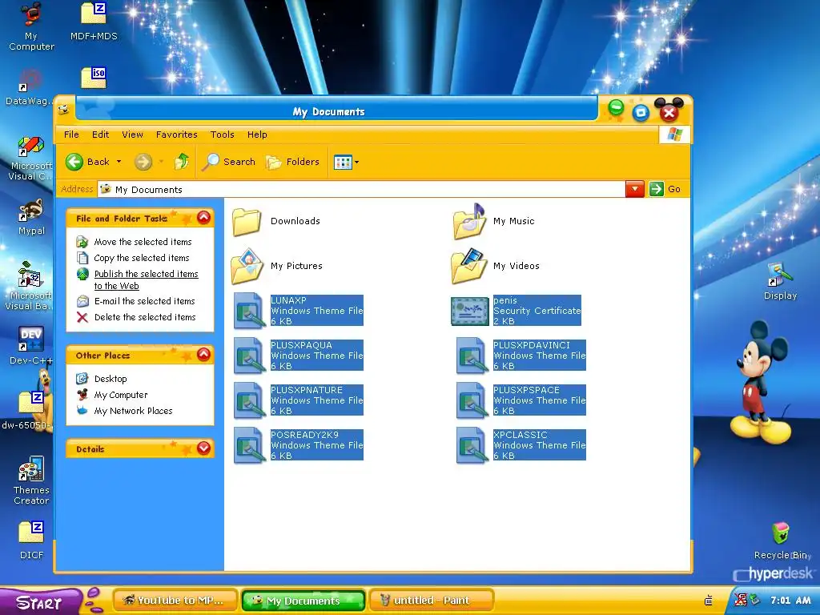
Task: Click E-mail the selected items
Action: coord(144,301)
